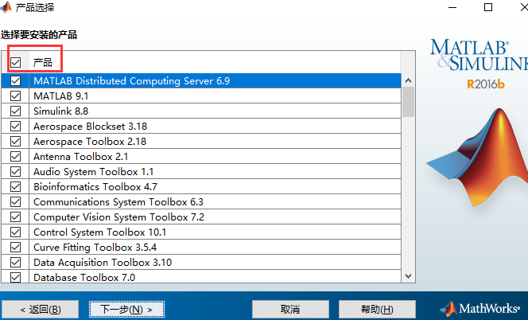Click the scrollbar down arrow
The height and width of the screenshot is (320, 528).
[x=409, y=276]
